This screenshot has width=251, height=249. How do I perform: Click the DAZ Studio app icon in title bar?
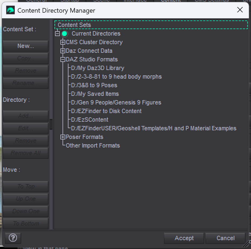(10, 10)
